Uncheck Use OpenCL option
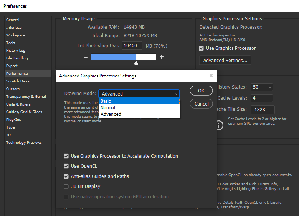The width and height of the screenshot is (299, 216). [66, 166]
